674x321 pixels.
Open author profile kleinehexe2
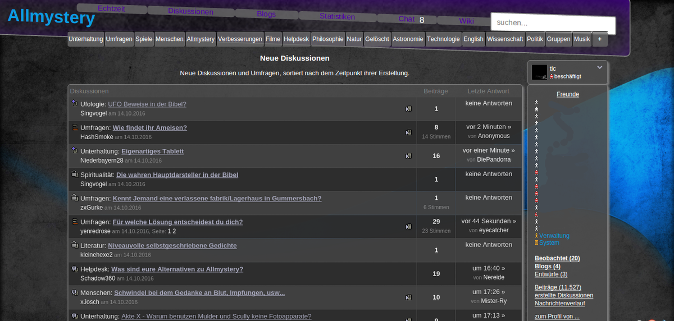pos(97,255)
